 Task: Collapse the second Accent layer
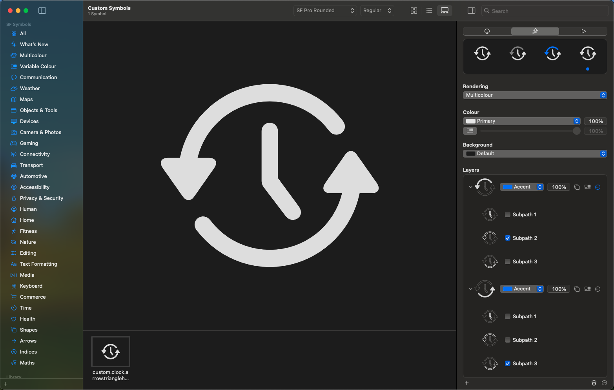coord(470,289)
